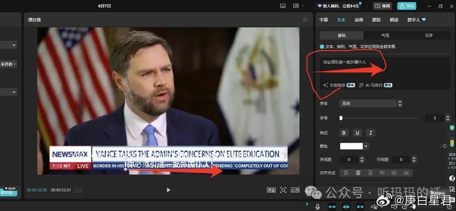The width and height of the screenshot is (456, 211).
Task: Click the 新人福利 promotion button
Action: tap(338, 6)
